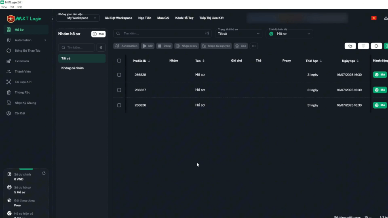Click the Vietnam flag language icon

(373, 18)
